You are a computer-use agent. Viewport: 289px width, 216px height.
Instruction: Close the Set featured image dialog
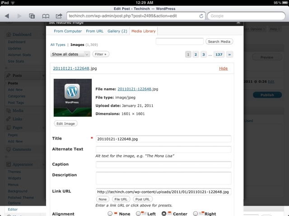click(238, 22)
